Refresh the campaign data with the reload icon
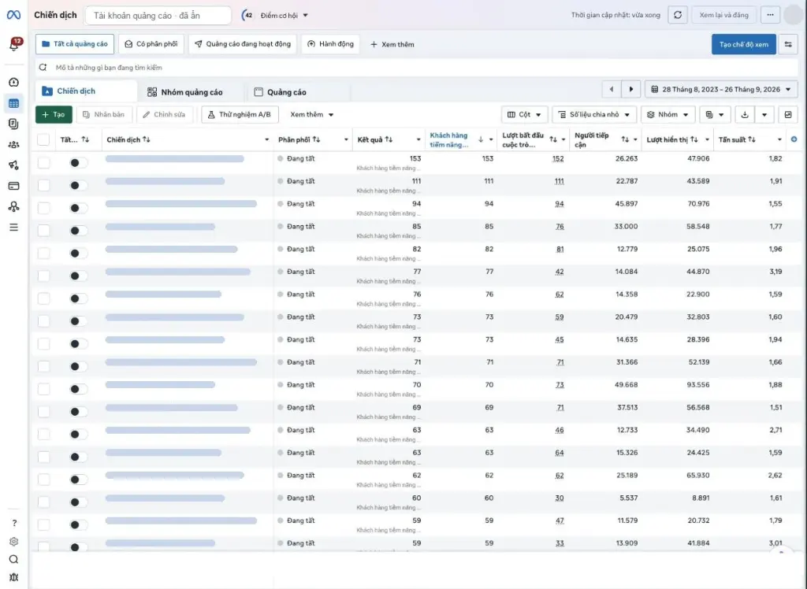The image size is (807, 589). (678, 15)
